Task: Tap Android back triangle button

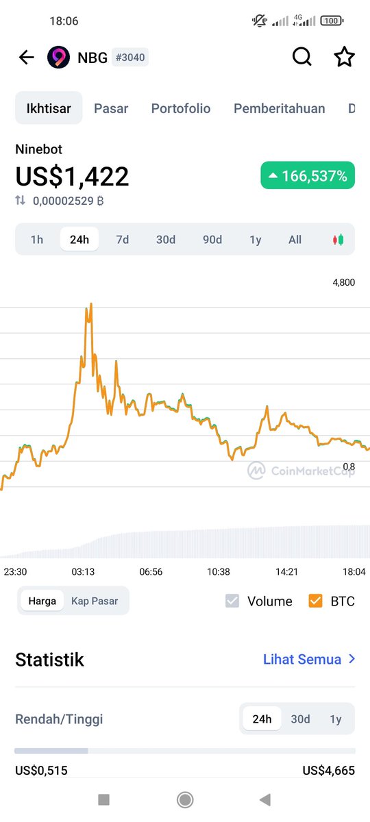Action: click(265, 799)
